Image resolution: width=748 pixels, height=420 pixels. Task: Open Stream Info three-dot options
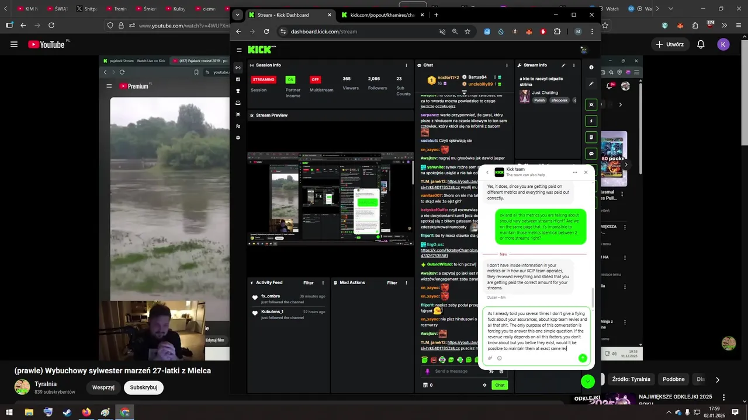pos(574,65)
